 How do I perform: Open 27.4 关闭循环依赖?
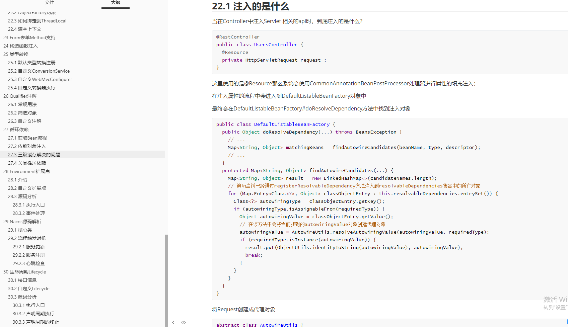click(x=27, y=163)
